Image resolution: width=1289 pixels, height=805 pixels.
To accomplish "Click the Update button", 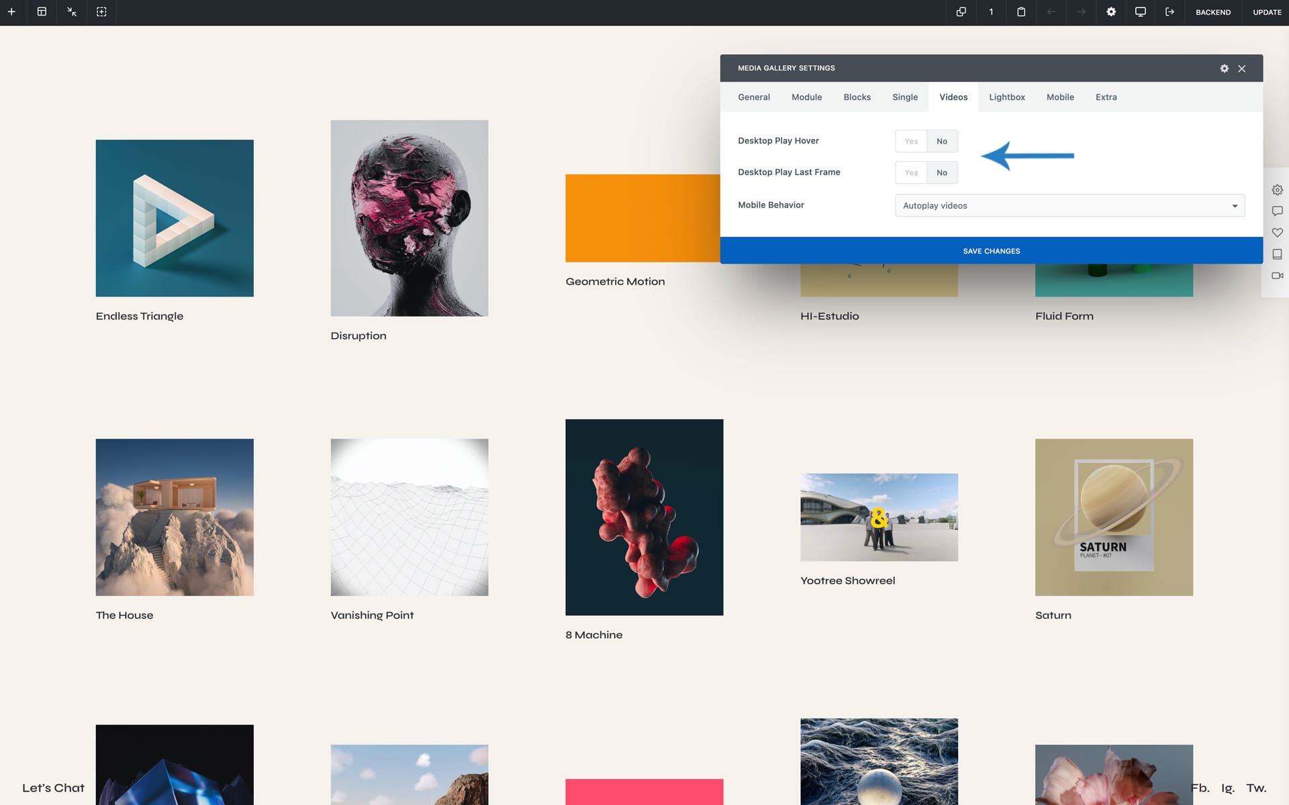I will pos(1267,12).
